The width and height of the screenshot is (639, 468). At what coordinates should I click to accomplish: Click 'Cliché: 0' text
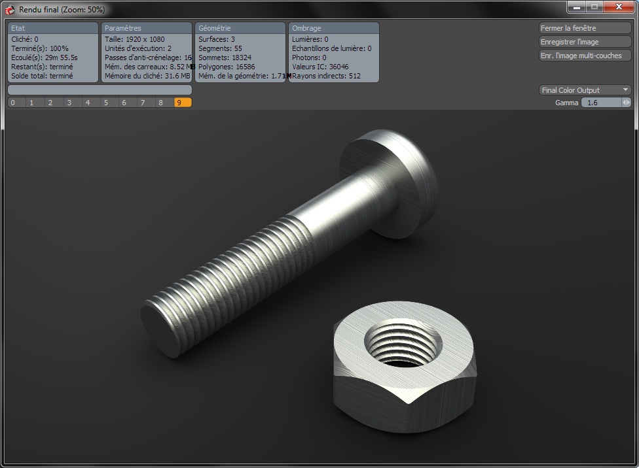(24, 39)
